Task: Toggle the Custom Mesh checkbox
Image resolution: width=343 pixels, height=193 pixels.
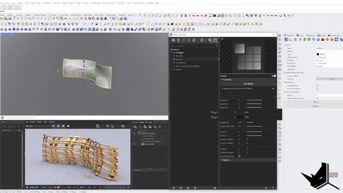Action: pyautogui.click(x=318, y=76)
